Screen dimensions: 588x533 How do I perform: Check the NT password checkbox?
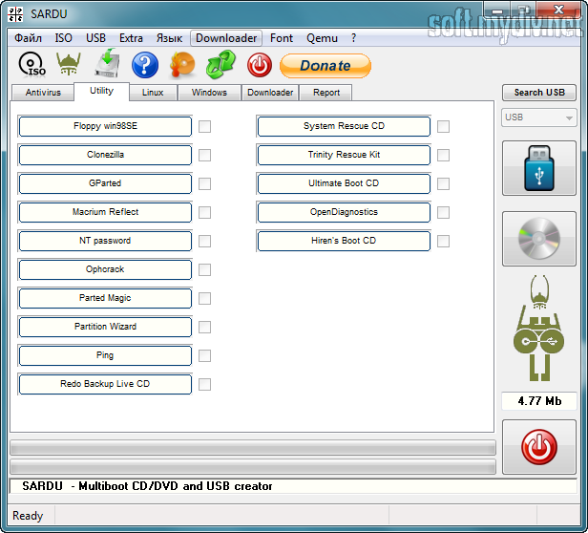[x=204, y=241]
